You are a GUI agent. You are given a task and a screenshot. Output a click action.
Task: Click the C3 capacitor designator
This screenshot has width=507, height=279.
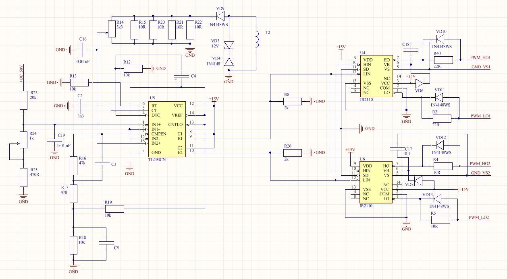tap(114, 164)
